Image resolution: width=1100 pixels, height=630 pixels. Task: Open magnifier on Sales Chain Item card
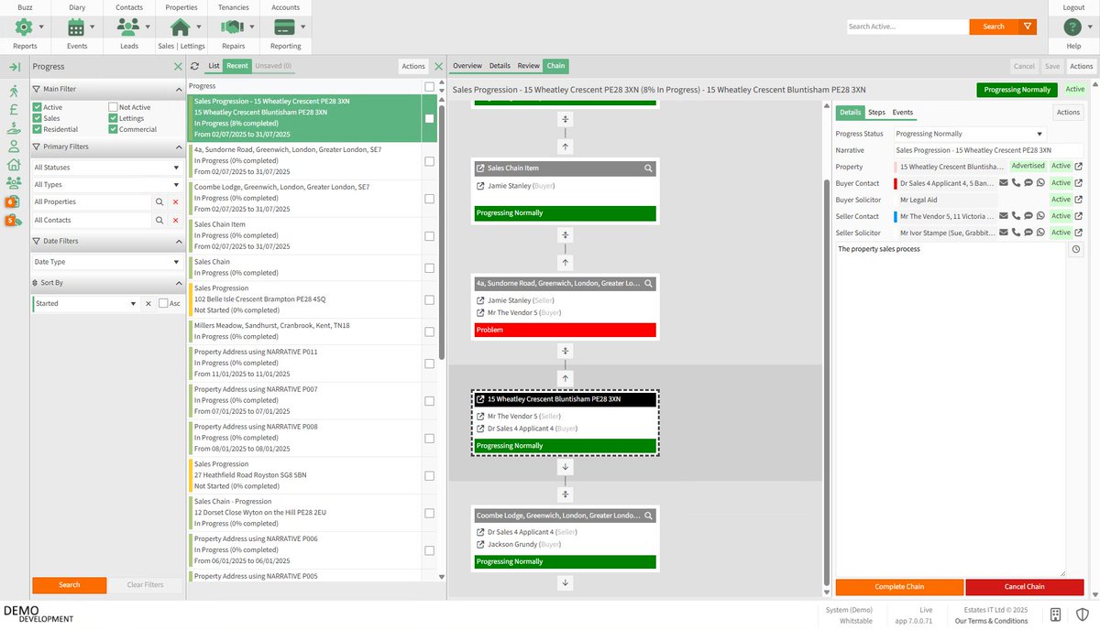tap(648, 168)
